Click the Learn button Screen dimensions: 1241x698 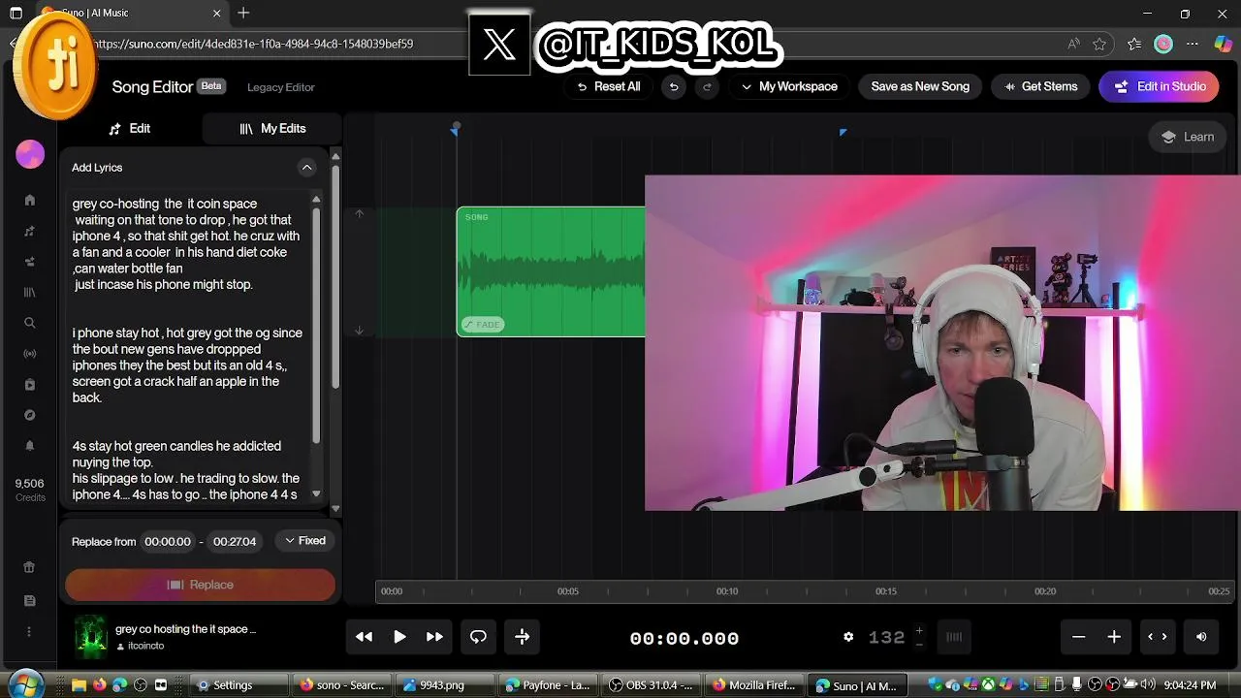[1188, 137]
